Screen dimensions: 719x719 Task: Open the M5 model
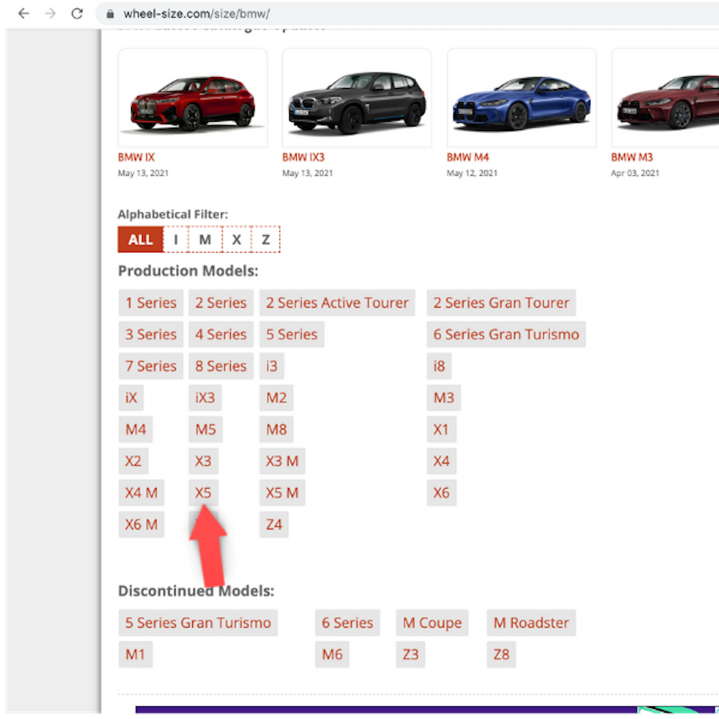pos(206,429)
